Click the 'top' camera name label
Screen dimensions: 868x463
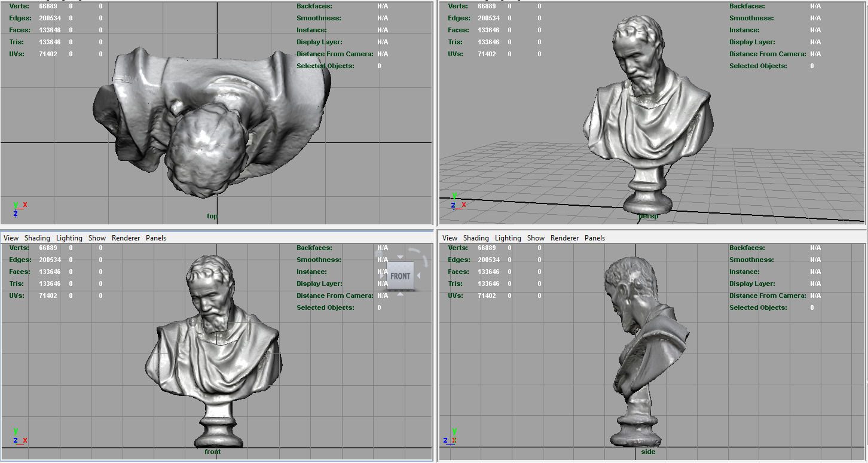[x=212, y=216]
